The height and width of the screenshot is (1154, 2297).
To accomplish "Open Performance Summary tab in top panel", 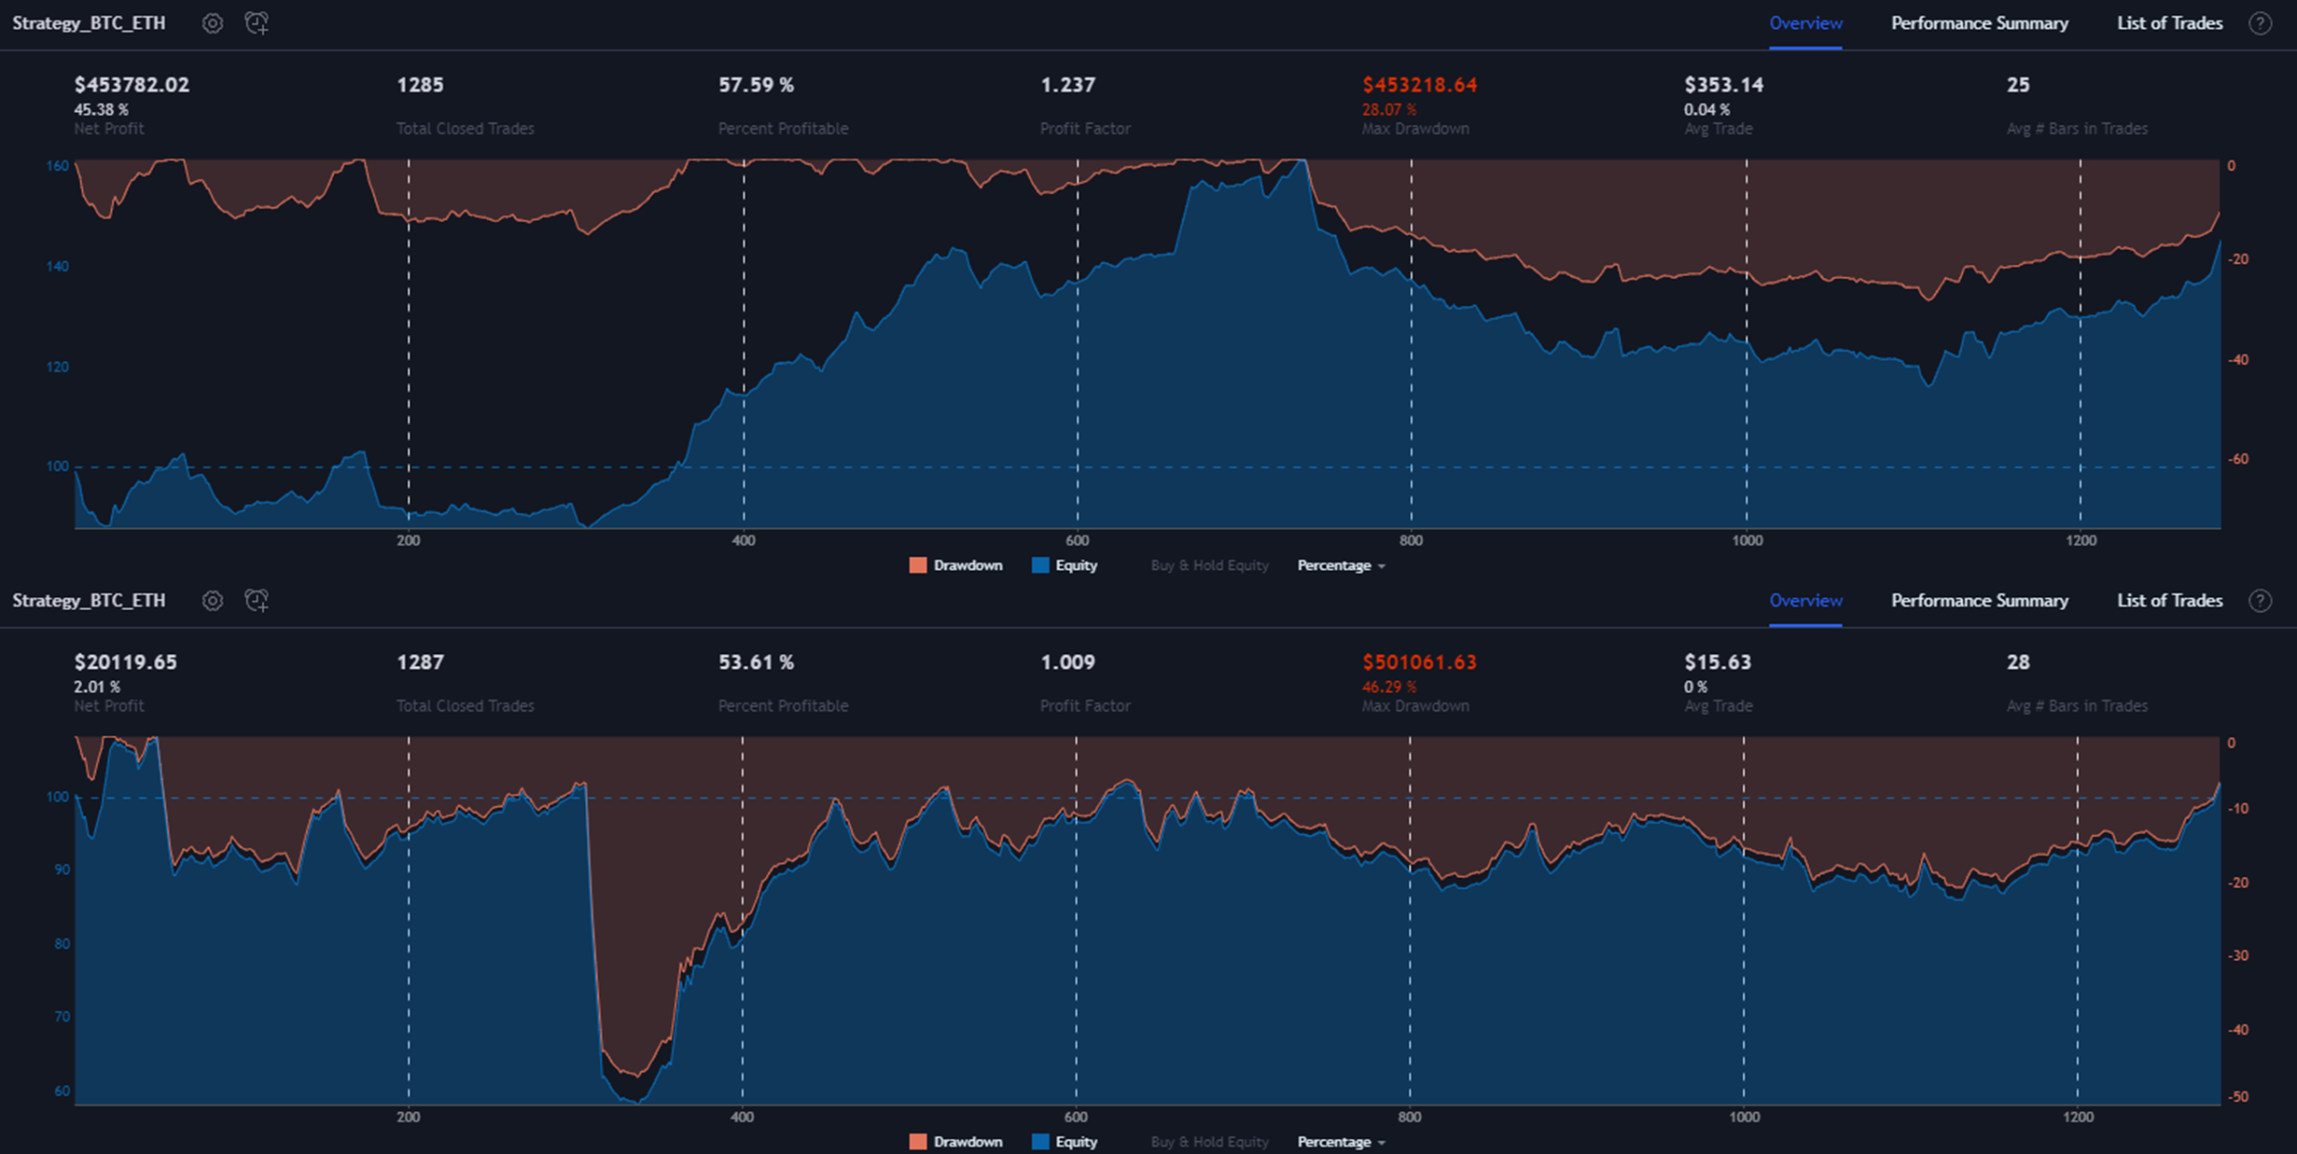I will 1979,23.
